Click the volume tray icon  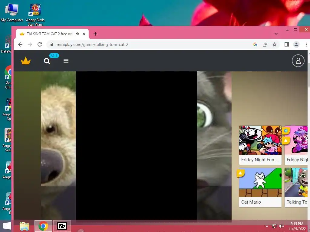coord(281,226)
